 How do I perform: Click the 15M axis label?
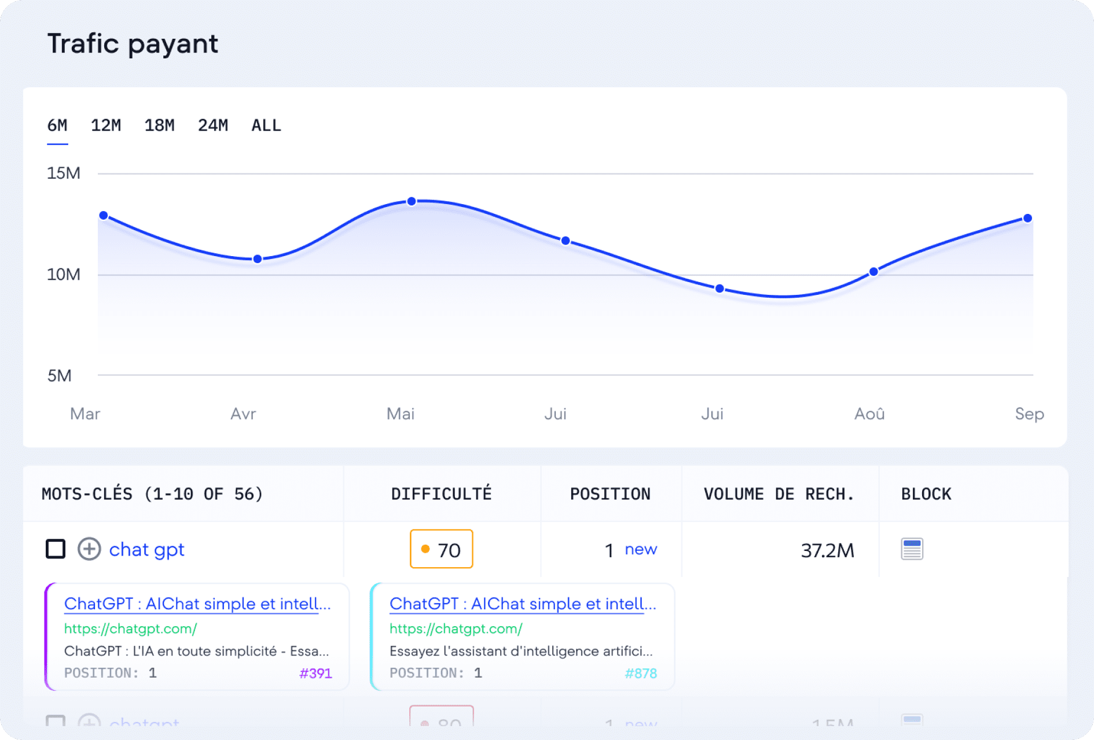64,173
